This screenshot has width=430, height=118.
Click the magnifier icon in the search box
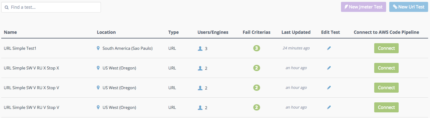(7, 7)
